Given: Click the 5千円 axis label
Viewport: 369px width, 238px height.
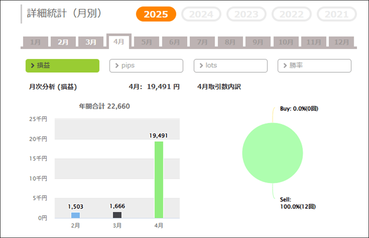Looking at the screenshot, I should [x=40, y=198].
